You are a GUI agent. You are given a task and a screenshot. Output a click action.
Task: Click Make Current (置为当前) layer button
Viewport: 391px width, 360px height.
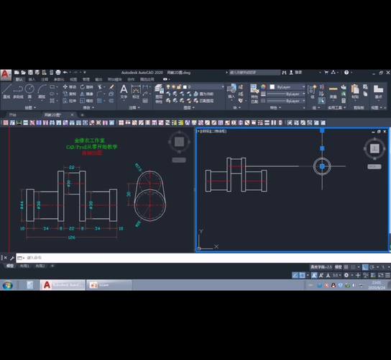(x=203, y=94)
